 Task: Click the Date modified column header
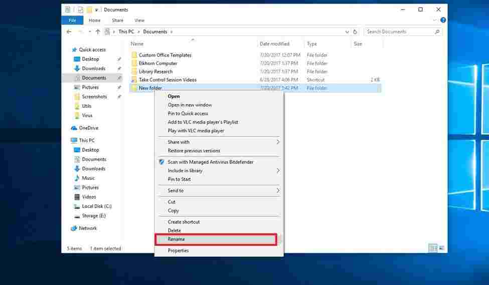(274, 44)
